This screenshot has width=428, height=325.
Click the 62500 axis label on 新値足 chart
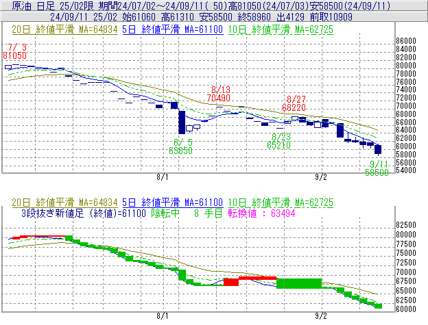pyautogui.click(x=406, y=300)
